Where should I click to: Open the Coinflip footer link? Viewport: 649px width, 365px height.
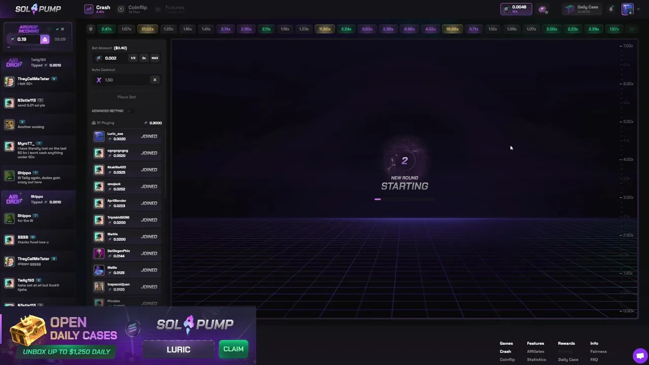click(507, 359)
